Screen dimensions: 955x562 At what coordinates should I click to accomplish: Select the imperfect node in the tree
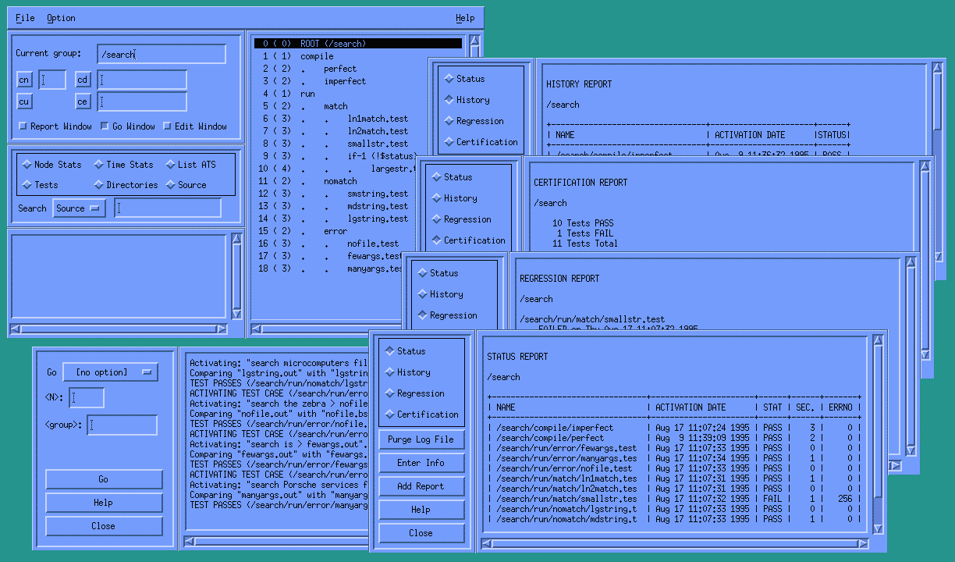[x=344, y=81]
